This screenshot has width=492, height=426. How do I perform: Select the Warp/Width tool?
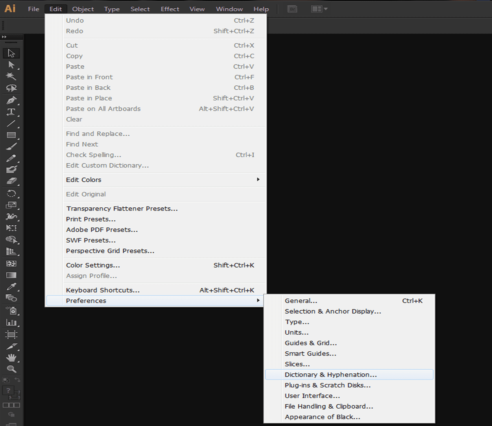point(11,216)
